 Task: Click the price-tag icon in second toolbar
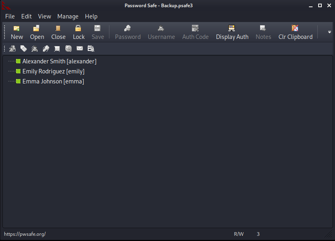(x=24, y=49)
